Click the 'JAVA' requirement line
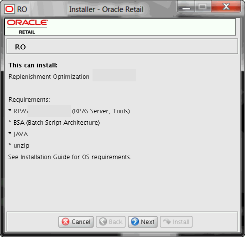The width and height of the screenshot is (245, 237). [x=18, y=134]
